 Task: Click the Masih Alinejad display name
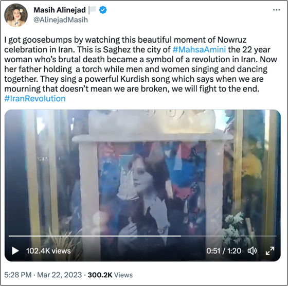(x=60, y=10)
